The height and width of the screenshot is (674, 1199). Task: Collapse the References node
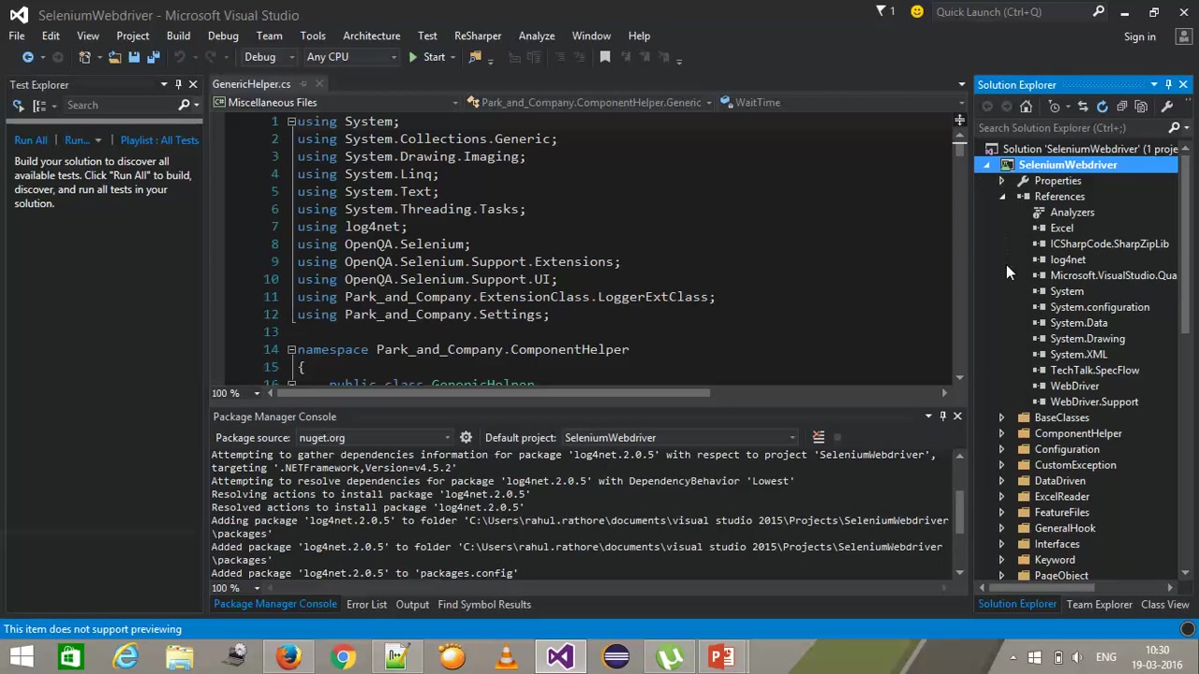pyautogui.click(x=1001, y=197)
